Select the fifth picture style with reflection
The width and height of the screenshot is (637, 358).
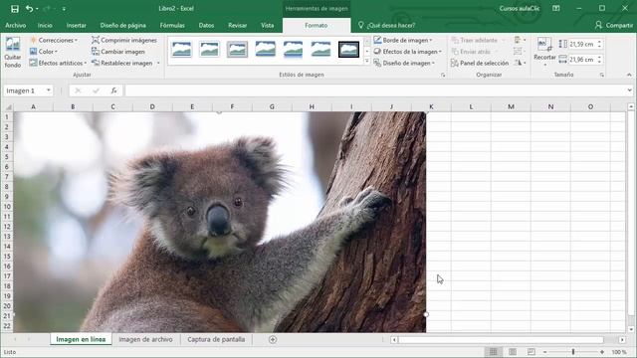pos(293,50)
